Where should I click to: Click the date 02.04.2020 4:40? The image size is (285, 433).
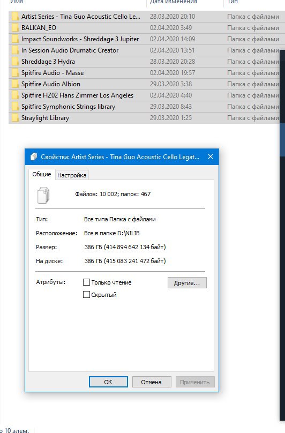click(171, 95)
